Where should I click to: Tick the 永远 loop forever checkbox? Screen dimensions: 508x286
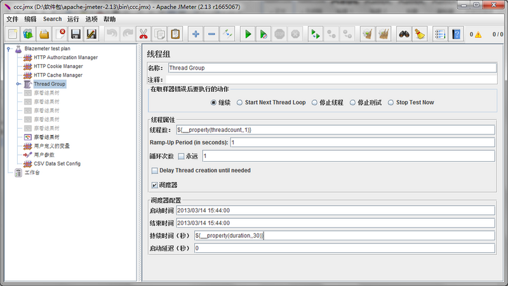(181, 156)
